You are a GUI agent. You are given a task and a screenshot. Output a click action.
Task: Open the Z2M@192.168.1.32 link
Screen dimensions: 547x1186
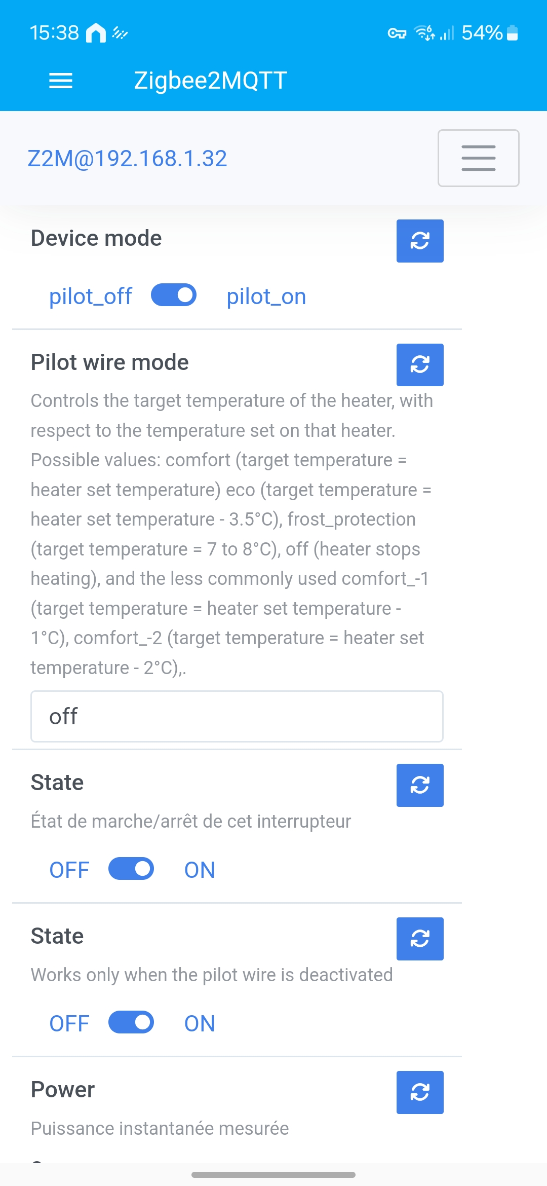tap(127, 159)
